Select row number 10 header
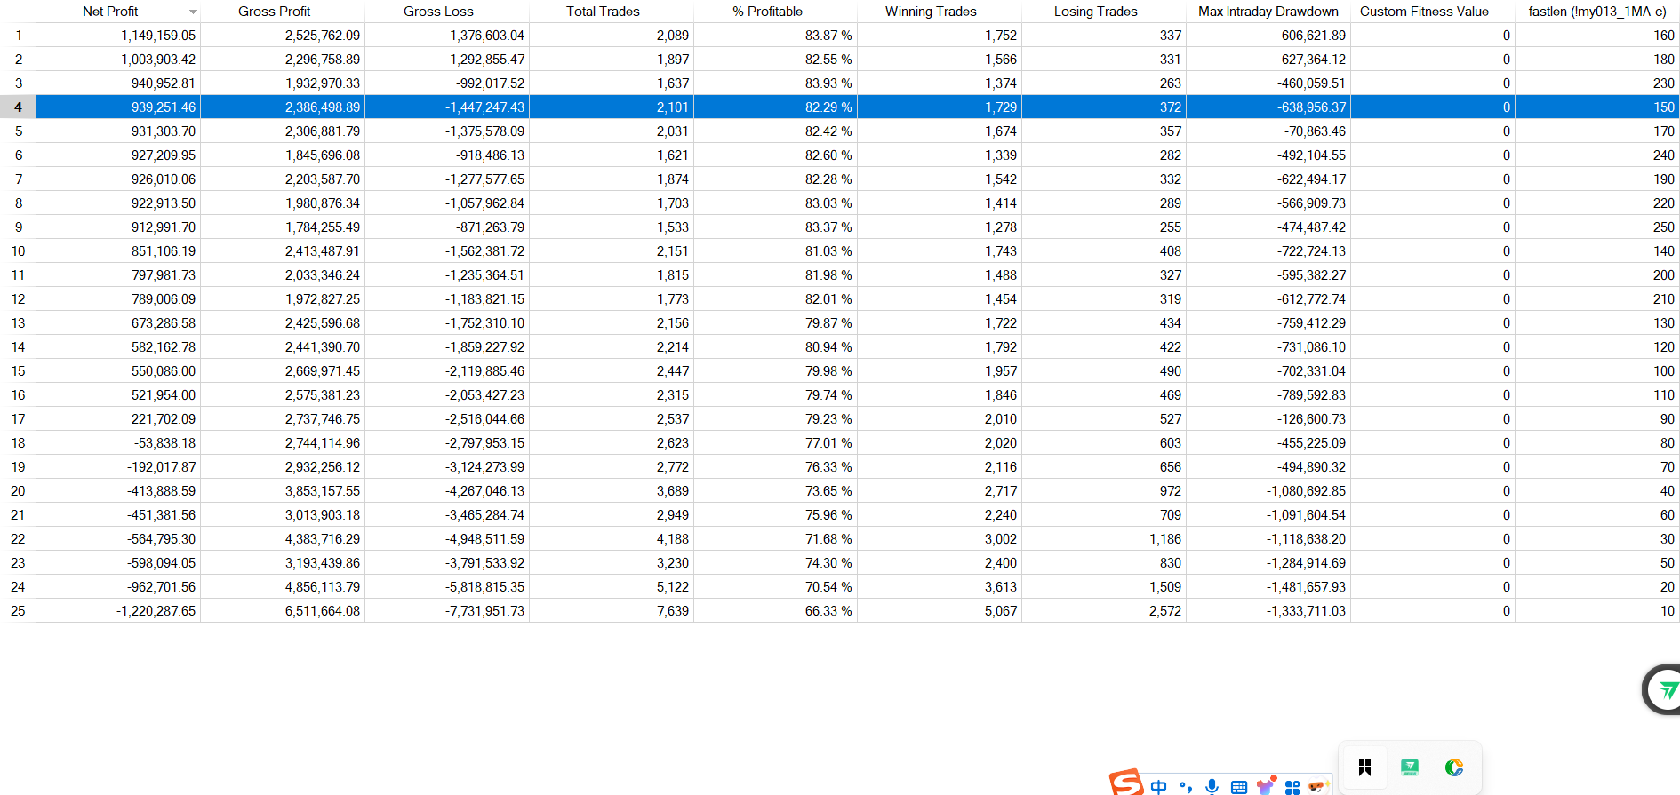 pyautogui.click(x=18, y=251)
